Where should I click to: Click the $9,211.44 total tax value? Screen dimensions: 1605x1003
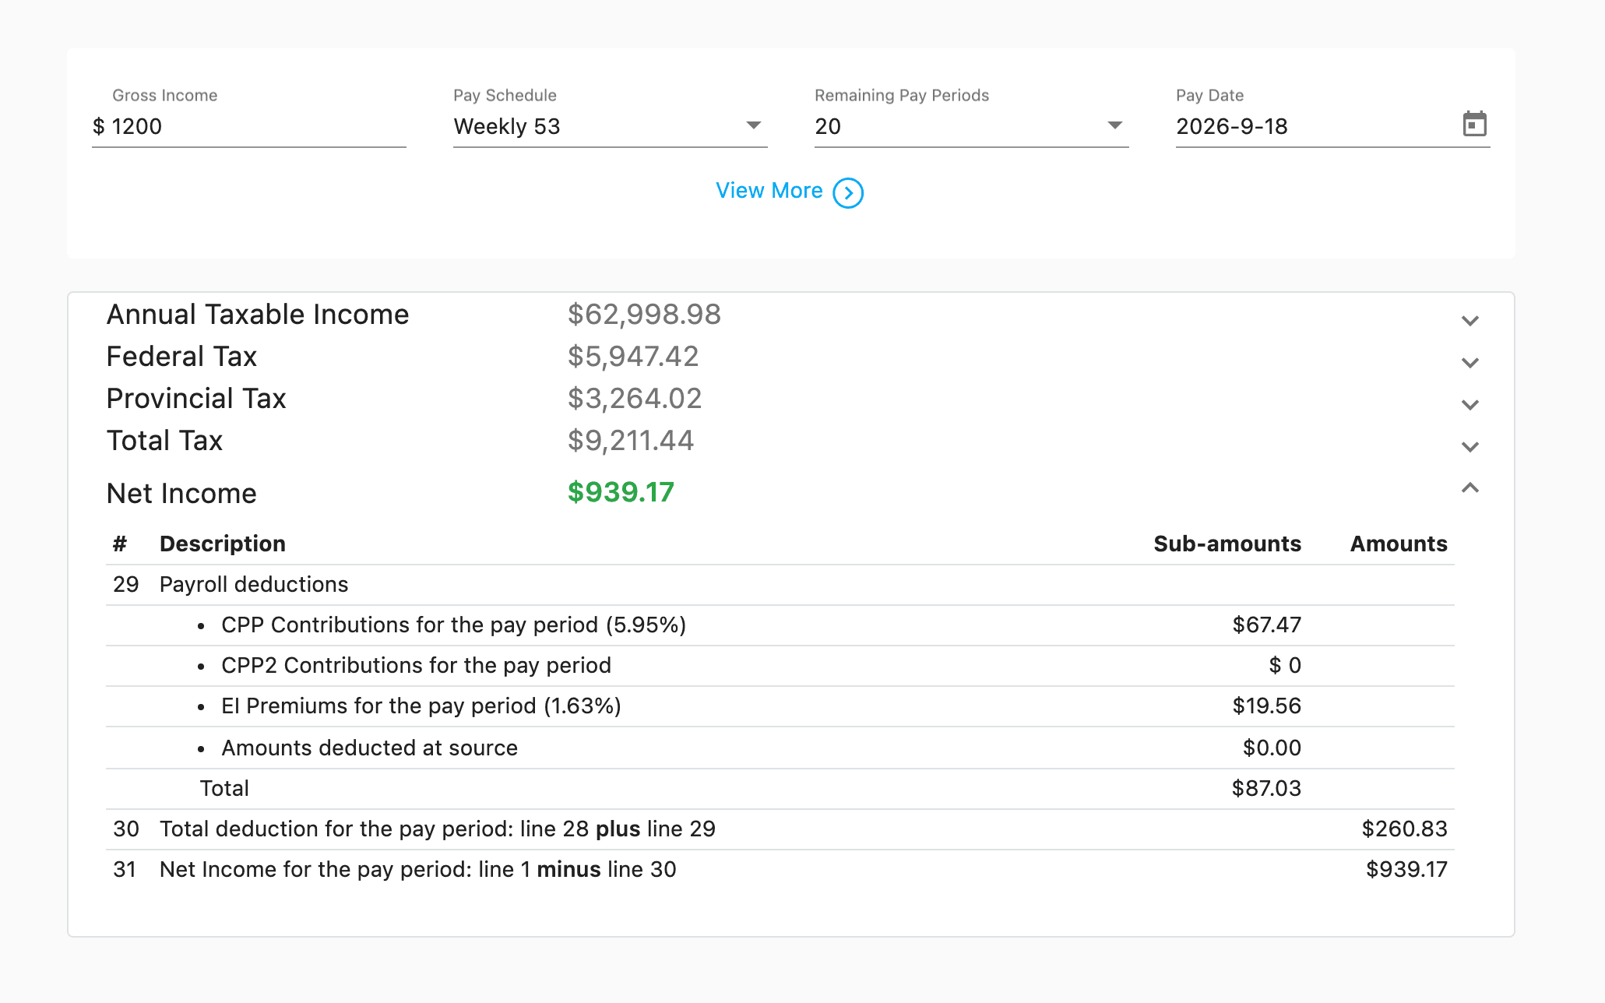[631, 441]
